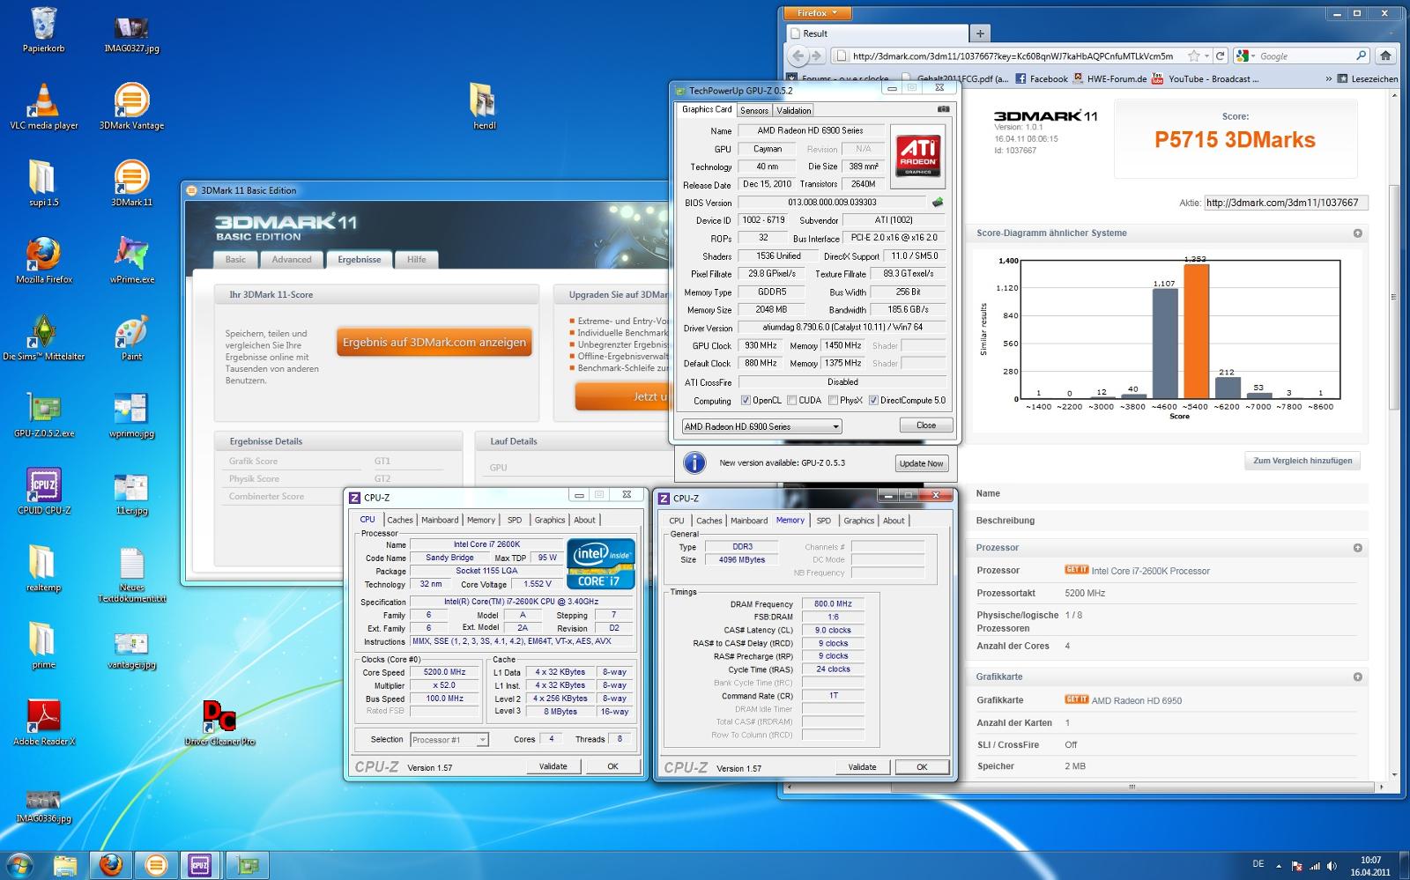Launch 3DMark Vantage desktop shortcut
The image size is (1410, 880).
[x=131, y=107]
